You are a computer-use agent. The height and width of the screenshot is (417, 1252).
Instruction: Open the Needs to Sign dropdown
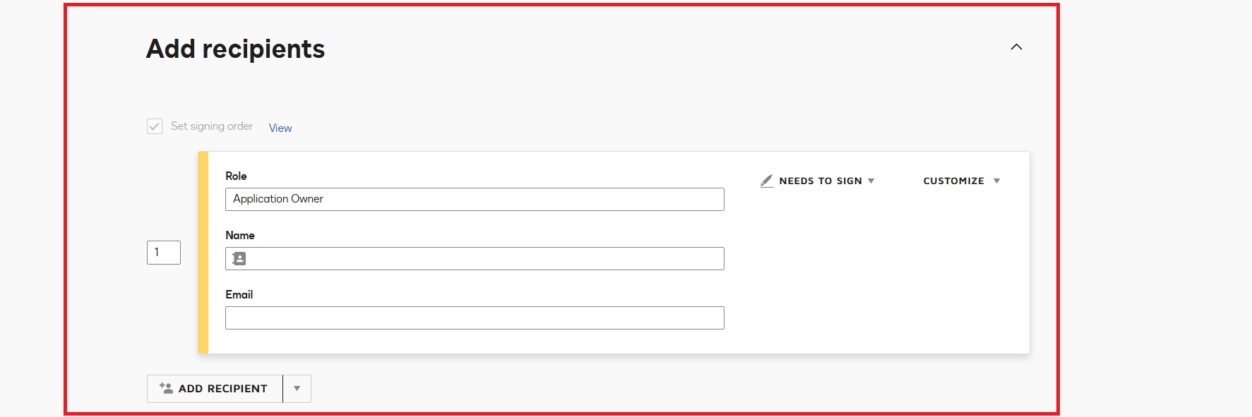(x=820, y=181)
